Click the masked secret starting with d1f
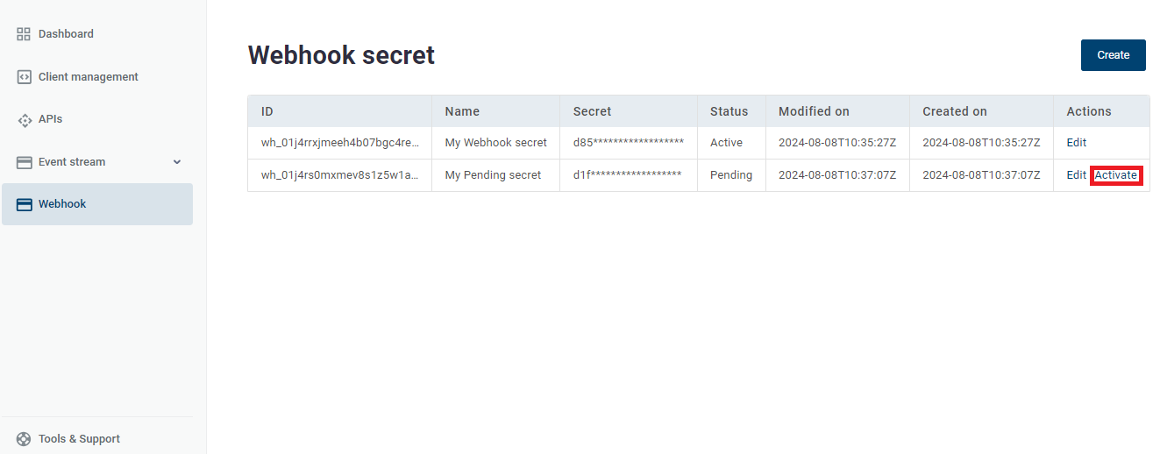Screen dimensions: 1160x454 [x=627, y=175]
